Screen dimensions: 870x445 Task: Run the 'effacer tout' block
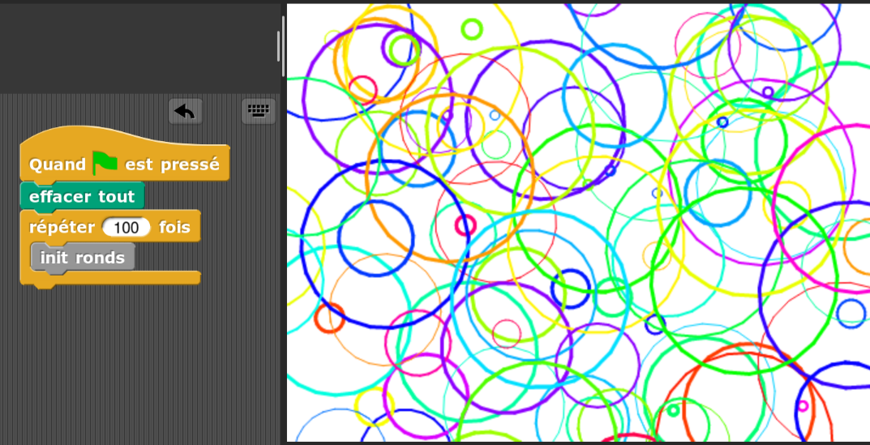tap(82, 197)
